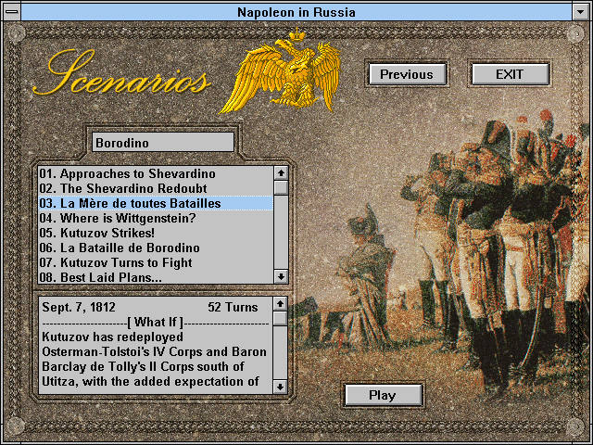Screen dimensions: 593x445
Task: Select scenario 01. Approaches to Shevardino
Action: click(x=156, y=173)
